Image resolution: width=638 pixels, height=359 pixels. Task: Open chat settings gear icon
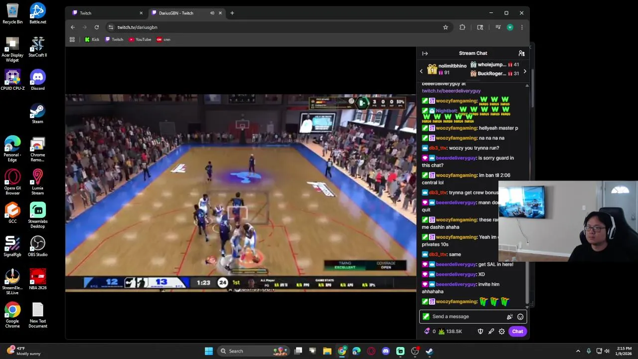click(x=502, y=332)
